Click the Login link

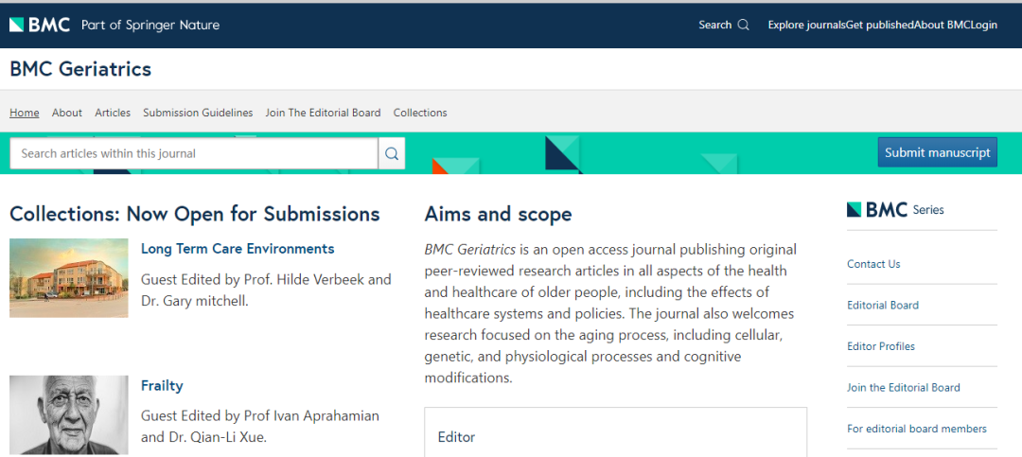(x=984, y=25)
